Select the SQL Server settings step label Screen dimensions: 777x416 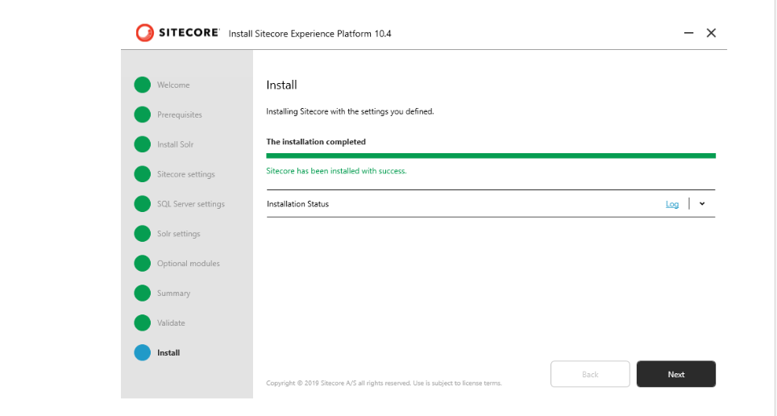point(191,204)
